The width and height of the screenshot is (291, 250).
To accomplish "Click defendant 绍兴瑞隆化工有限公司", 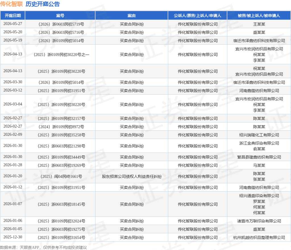I will click(x=259, y=135).
